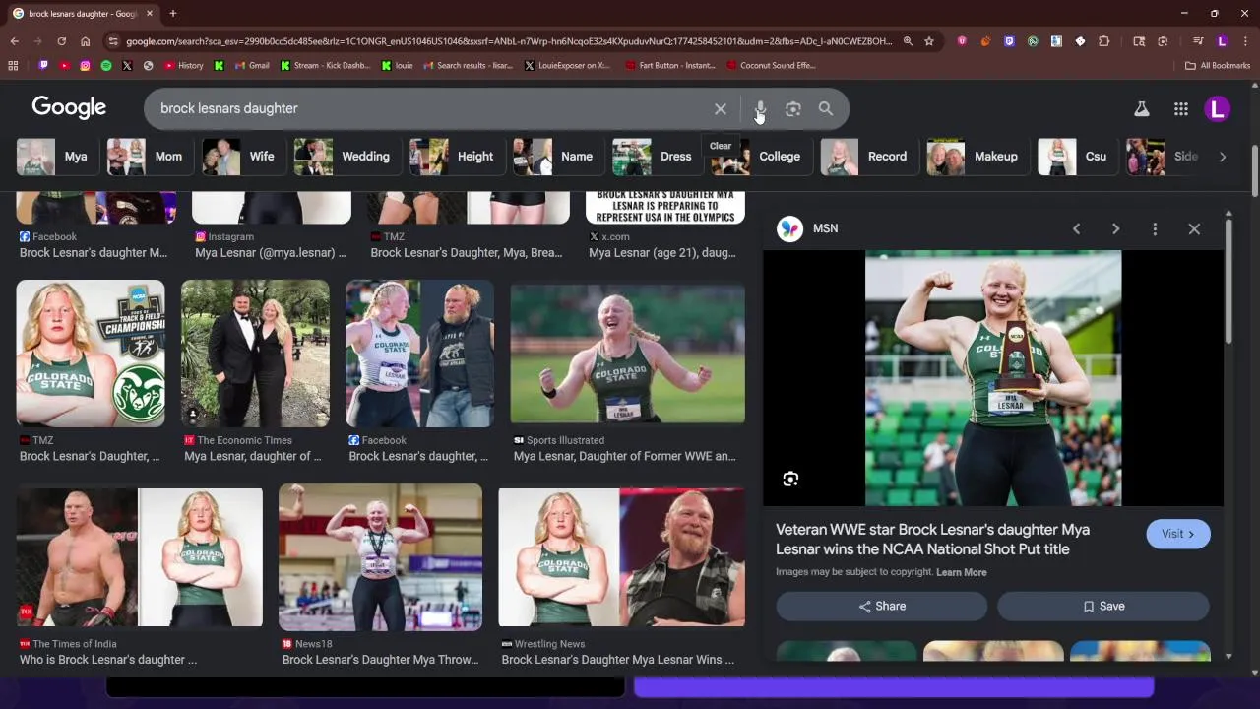
Task: Click the address bar URL
Action: [509, 41]
